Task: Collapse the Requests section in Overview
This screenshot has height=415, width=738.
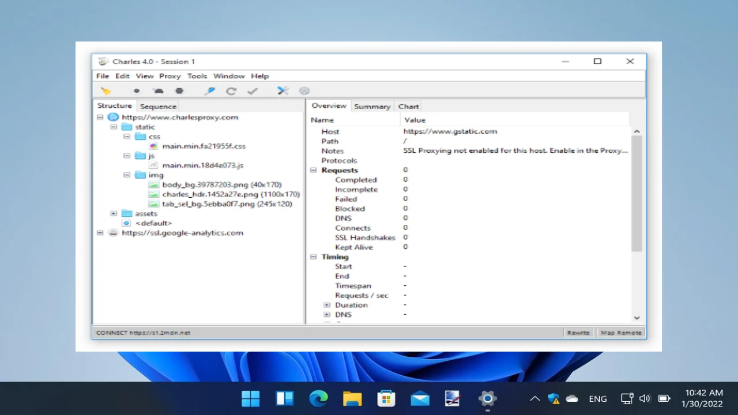Action: [314, 170]
